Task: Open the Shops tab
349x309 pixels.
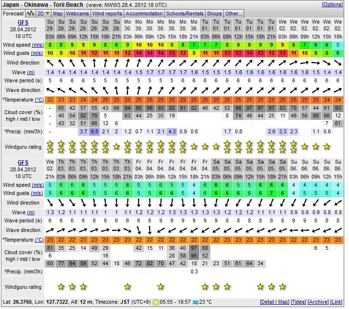Action: pos(214,13)
